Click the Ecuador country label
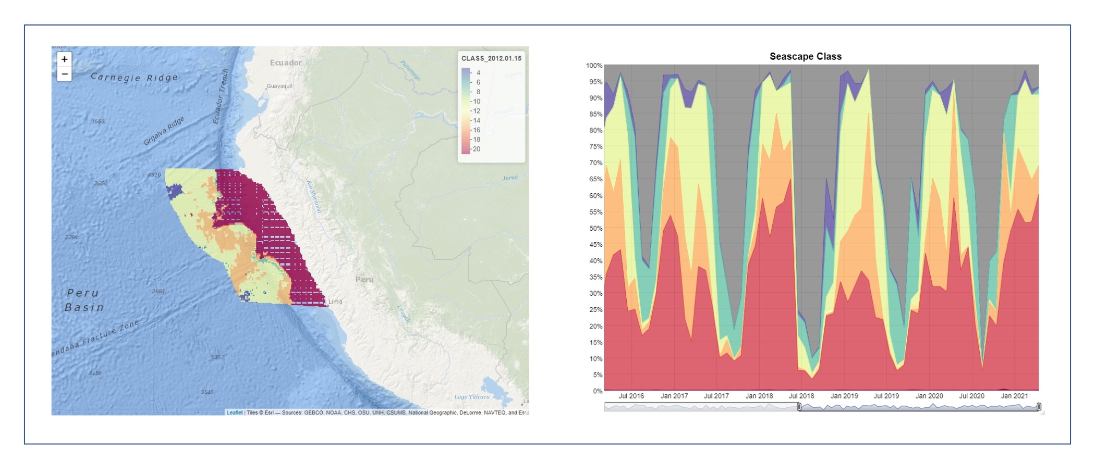The image size is (1095, 476). pyautogui.click(x=286, y=63)
